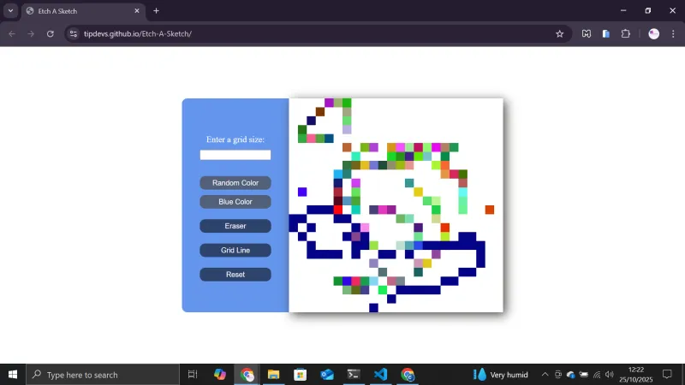Open the Windows Start menu
Image resolution: width=685 pixels, height=385 pixels.
point(13,375)
